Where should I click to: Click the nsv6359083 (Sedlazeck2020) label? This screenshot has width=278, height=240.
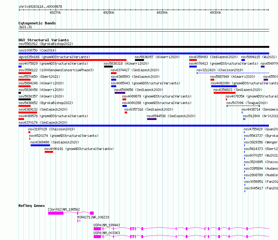(213, 57)
